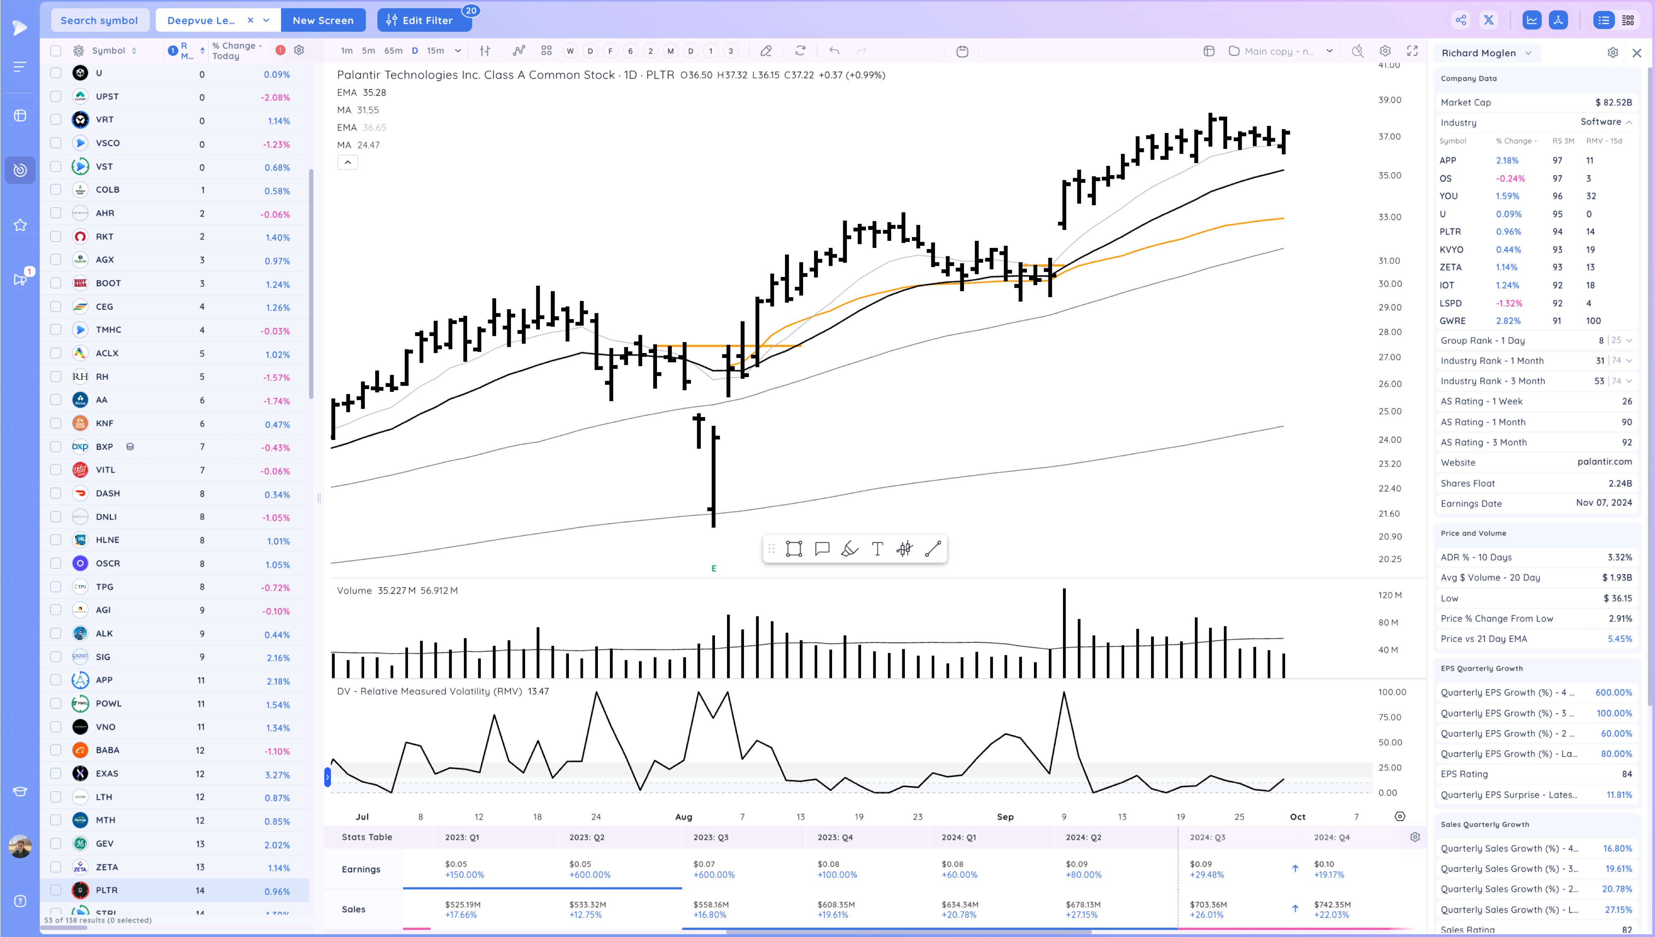Undo the last chart action
The image size is (1655, 937).
[834, 51]
